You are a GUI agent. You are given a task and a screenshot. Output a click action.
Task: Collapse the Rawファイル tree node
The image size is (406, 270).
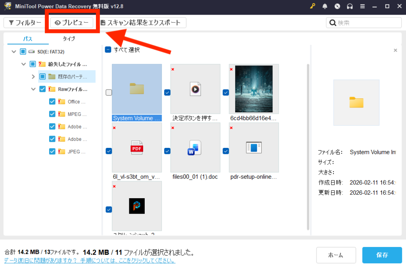33,89
